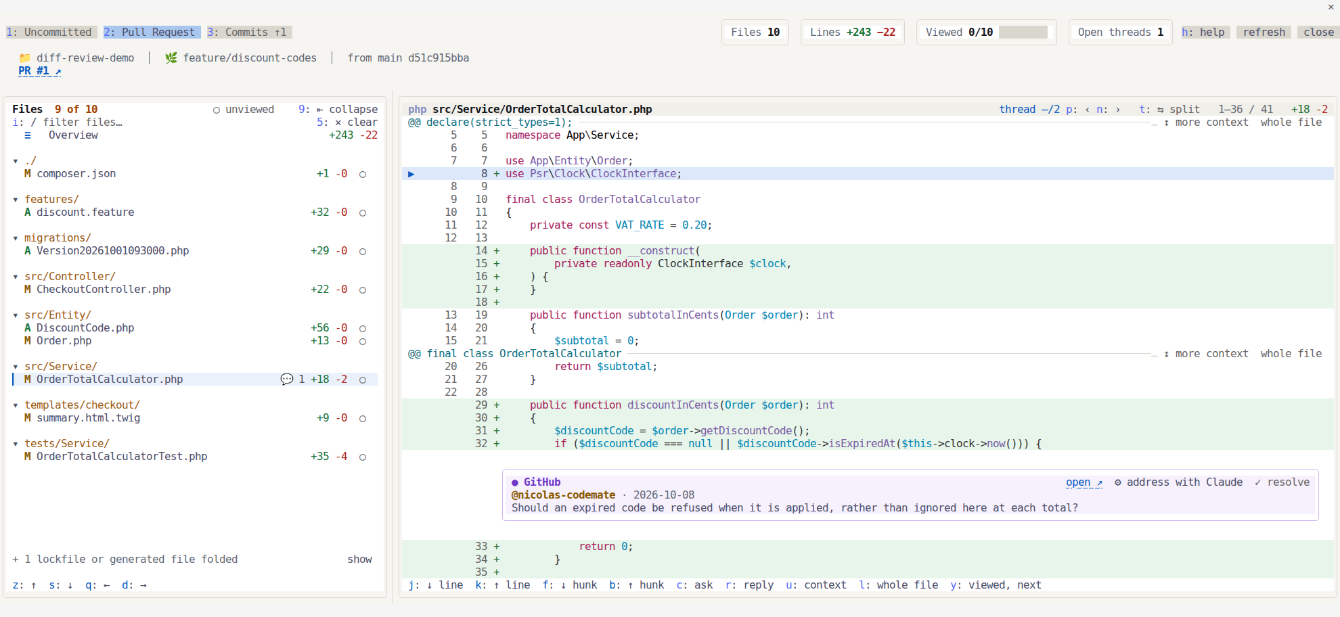Mark CheckoutController.php as viewed
1340x617 pixels.
(x=363, y=290)
